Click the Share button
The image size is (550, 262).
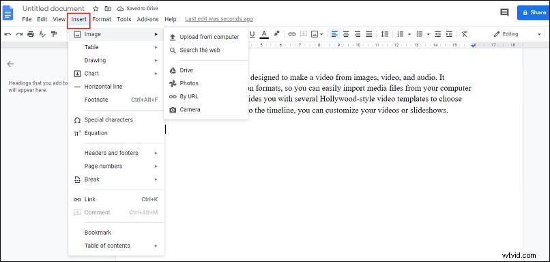click(x=534, y=13)
